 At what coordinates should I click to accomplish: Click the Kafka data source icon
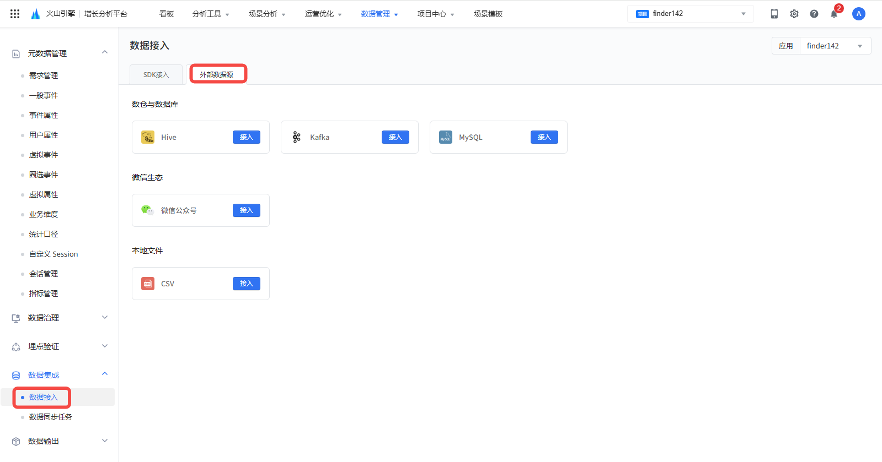click(x=297, y=137)
